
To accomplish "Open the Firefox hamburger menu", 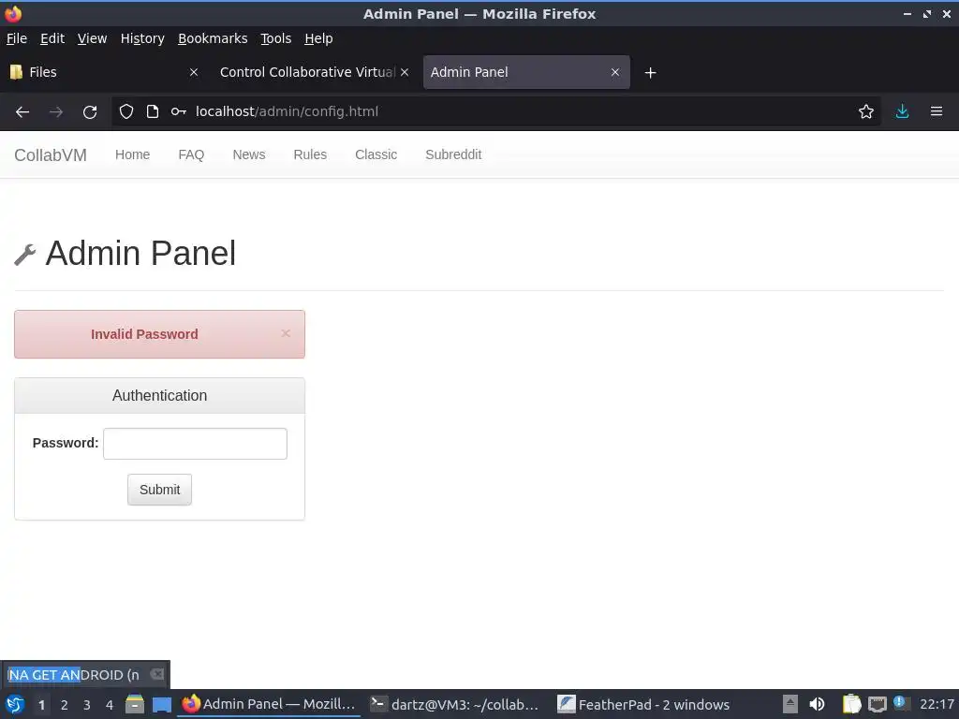I will (937, 112).
